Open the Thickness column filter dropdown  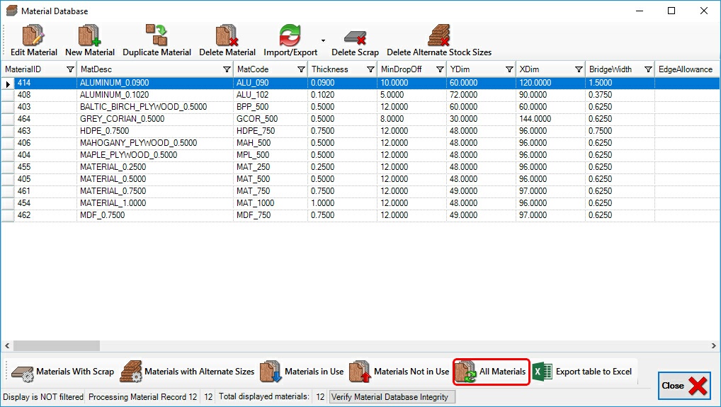pos(370,69)
